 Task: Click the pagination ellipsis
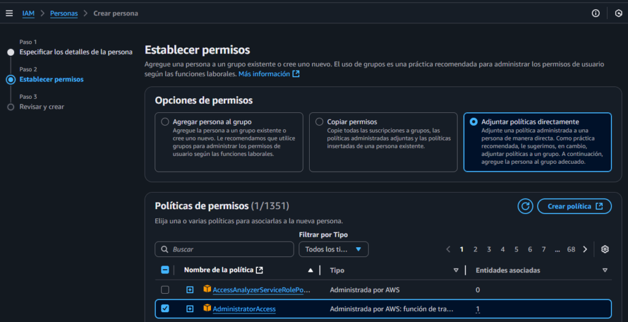click(557, 249)
